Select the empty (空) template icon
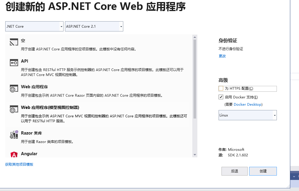Viewport: 299px width, 191px height. [14, 42]
